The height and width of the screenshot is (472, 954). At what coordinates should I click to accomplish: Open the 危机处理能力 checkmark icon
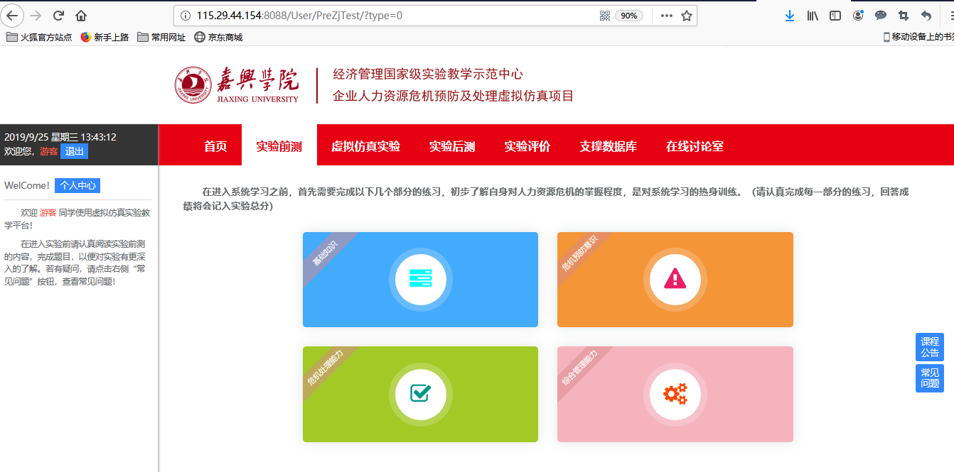[420, 393]
